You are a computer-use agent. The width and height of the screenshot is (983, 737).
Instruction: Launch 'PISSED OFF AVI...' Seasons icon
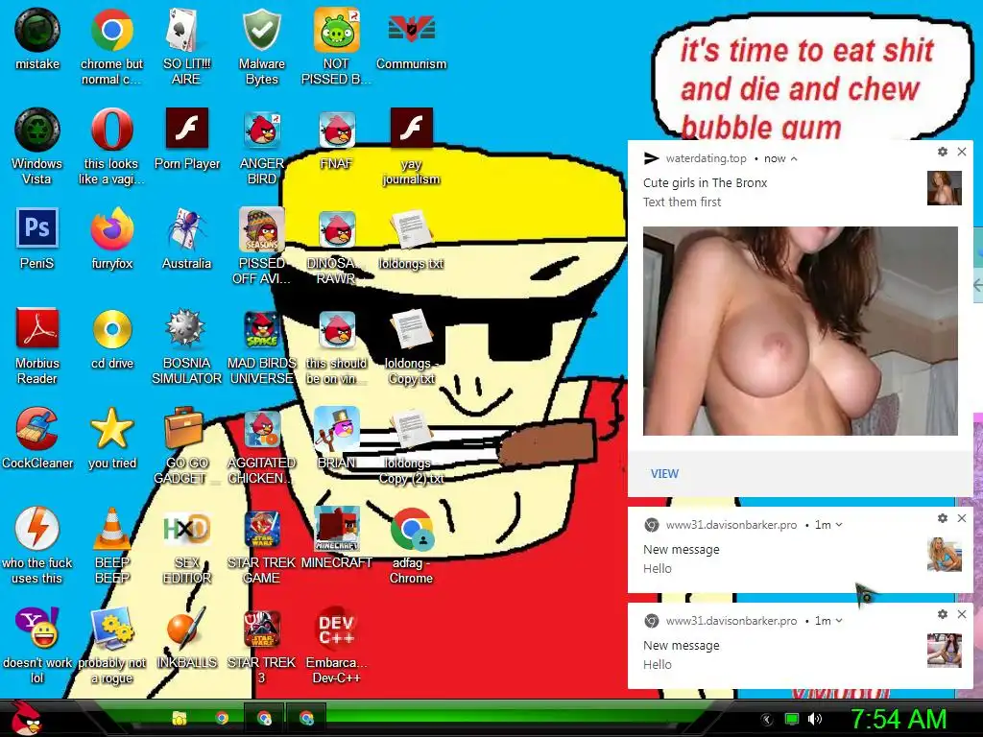coord(261,247)
